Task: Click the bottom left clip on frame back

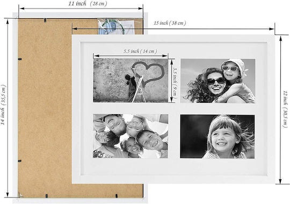Action: point(47,196)
